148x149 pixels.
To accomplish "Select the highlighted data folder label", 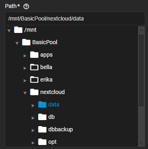I will (x=54, y=104).
